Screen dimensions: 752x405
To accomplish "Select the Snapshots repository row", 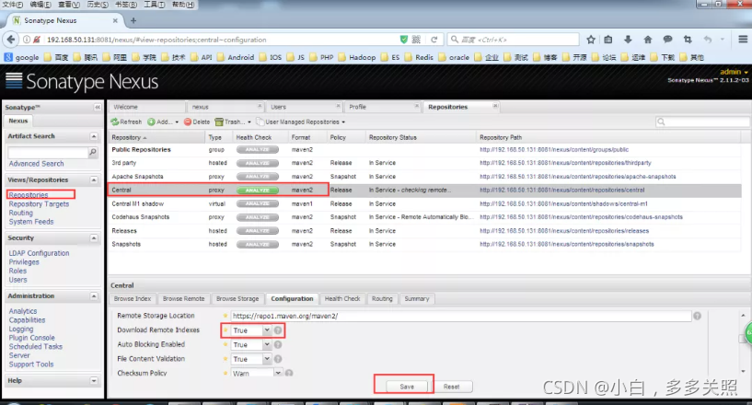I will pos(425,244).
